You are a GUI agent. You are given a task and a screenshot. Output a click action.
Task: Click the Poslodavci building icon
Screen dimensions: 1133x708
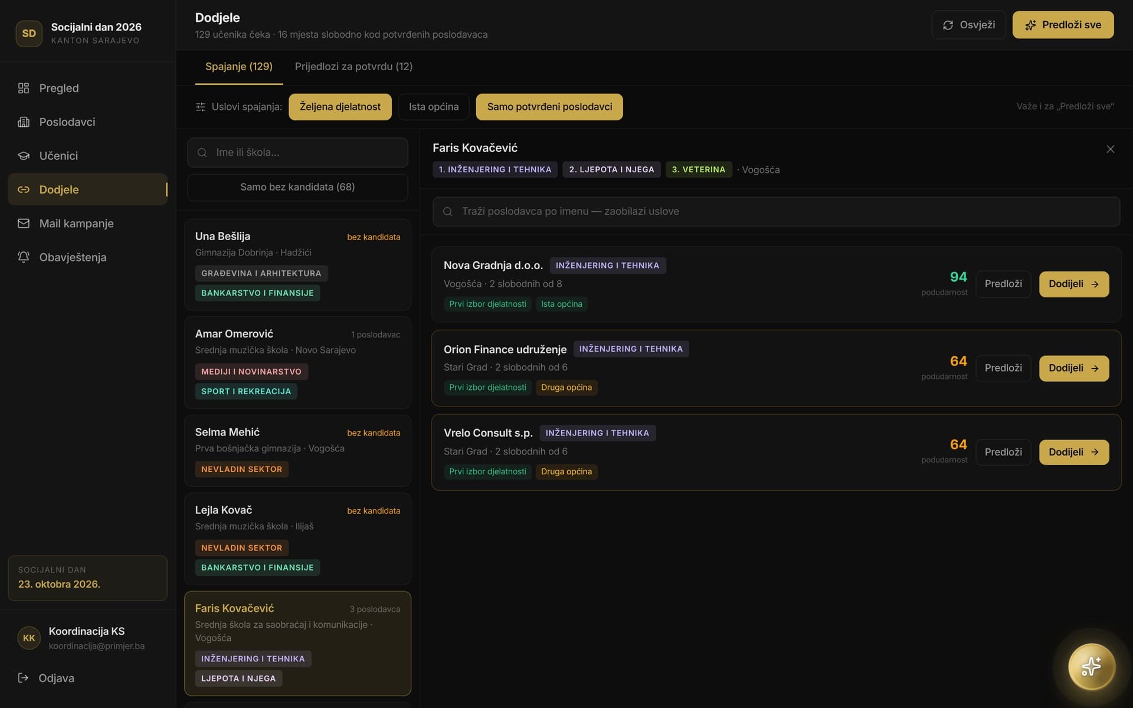coord(24,122)
